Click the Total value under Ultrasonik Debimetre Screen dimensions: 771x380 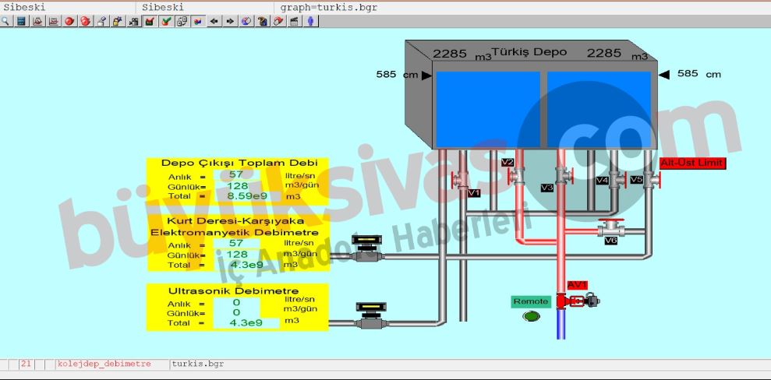pyautogui.click(x=246, y=322)
